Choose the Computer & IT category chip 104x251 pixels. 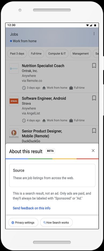(57, 54)
